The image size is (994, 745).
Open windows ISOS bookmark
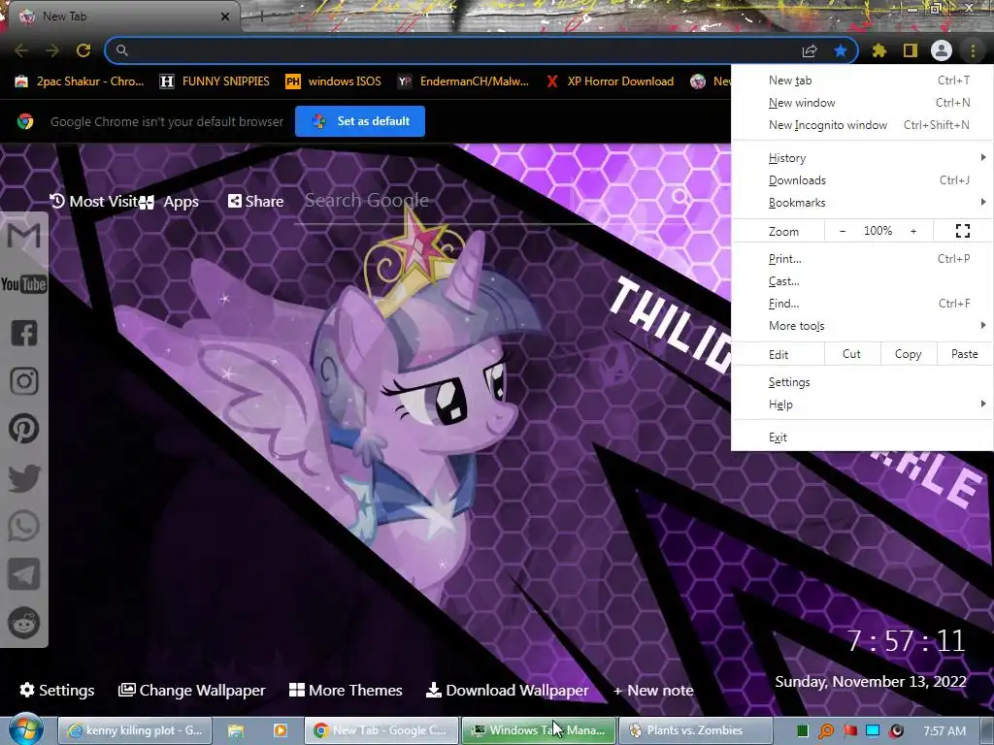[x=334, y=81]
